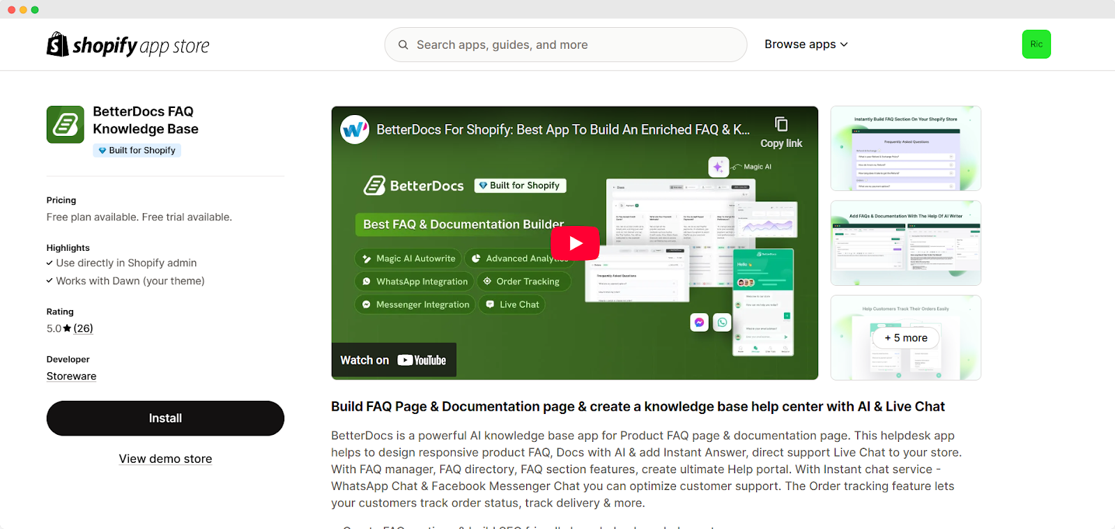Open the Storeware developer link
Screen dimensions: 1115x529
click(x=71, y=376)
